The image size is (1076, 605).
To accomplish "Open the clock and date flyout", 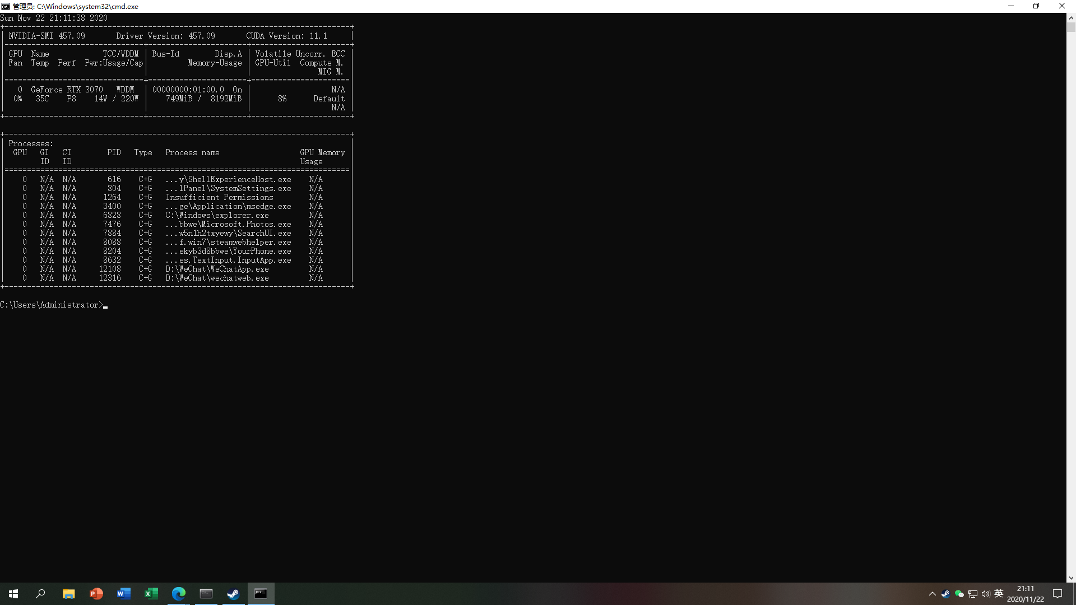I will coord(1025,594).
